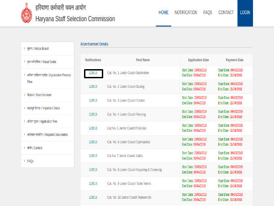The width and height of the screenshot is (274, 206).
Task: Click chevron beside Required Documents
Action: [x=25, y=134]
